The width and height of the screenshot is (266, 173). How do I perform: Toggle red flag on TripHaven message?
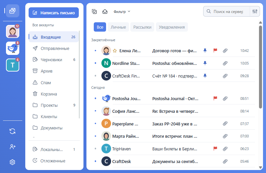(215, 149)
